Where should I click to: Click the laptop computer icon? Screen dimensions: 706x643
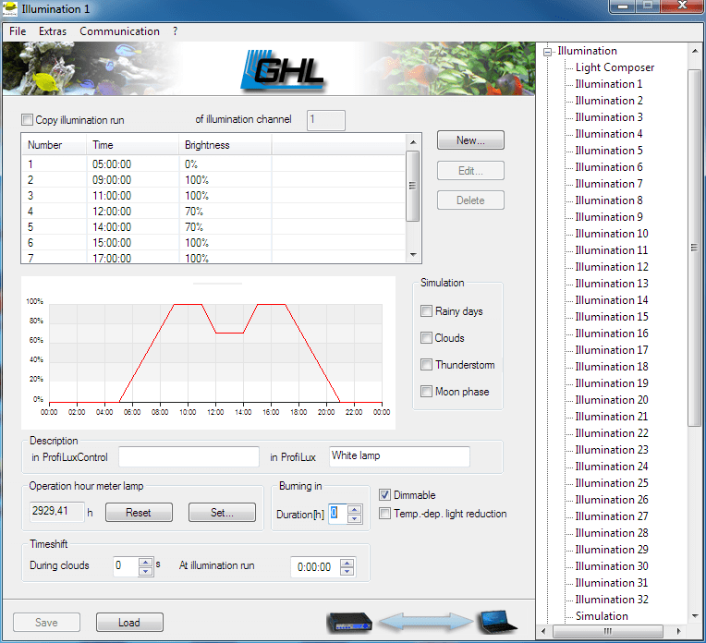click(497, 622)
